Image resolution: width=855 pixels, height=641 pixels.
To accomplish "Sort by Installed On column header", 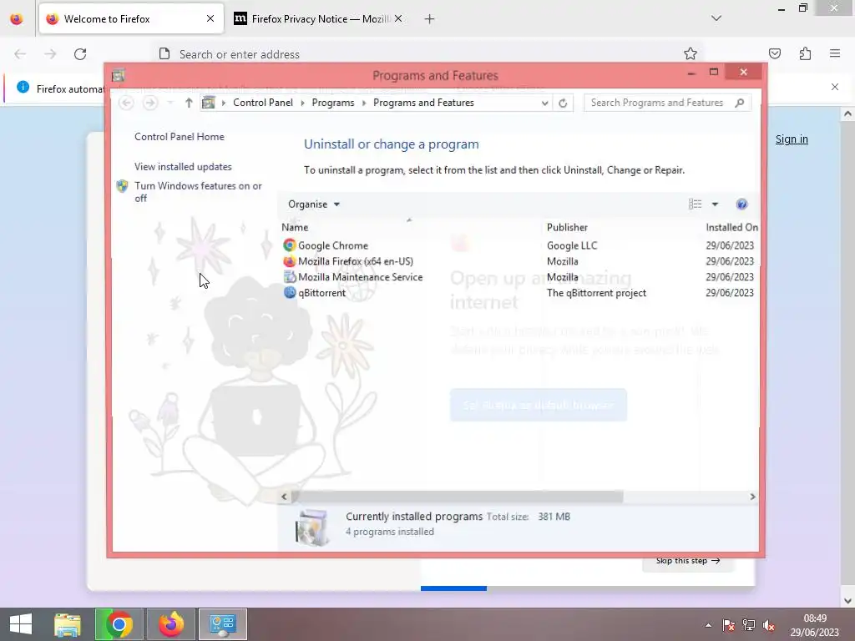I will click(x=731, y=227).
